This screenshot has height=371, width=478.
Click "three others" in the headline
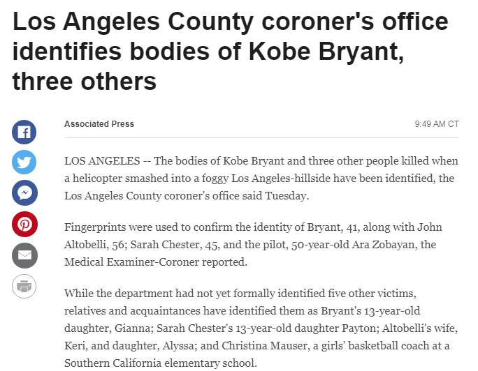point(85,82)
